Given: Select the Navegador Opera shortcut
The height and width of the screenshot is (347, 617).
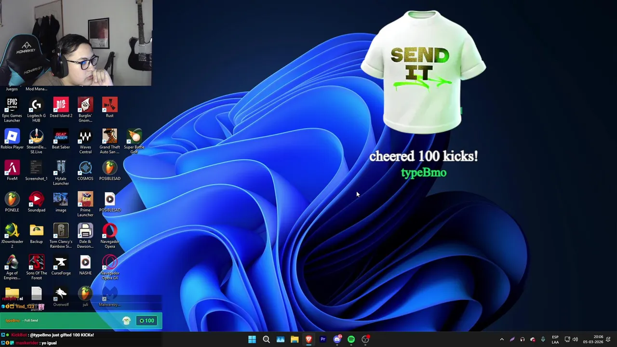Looking at the screenshot, I should coord(109,236).
